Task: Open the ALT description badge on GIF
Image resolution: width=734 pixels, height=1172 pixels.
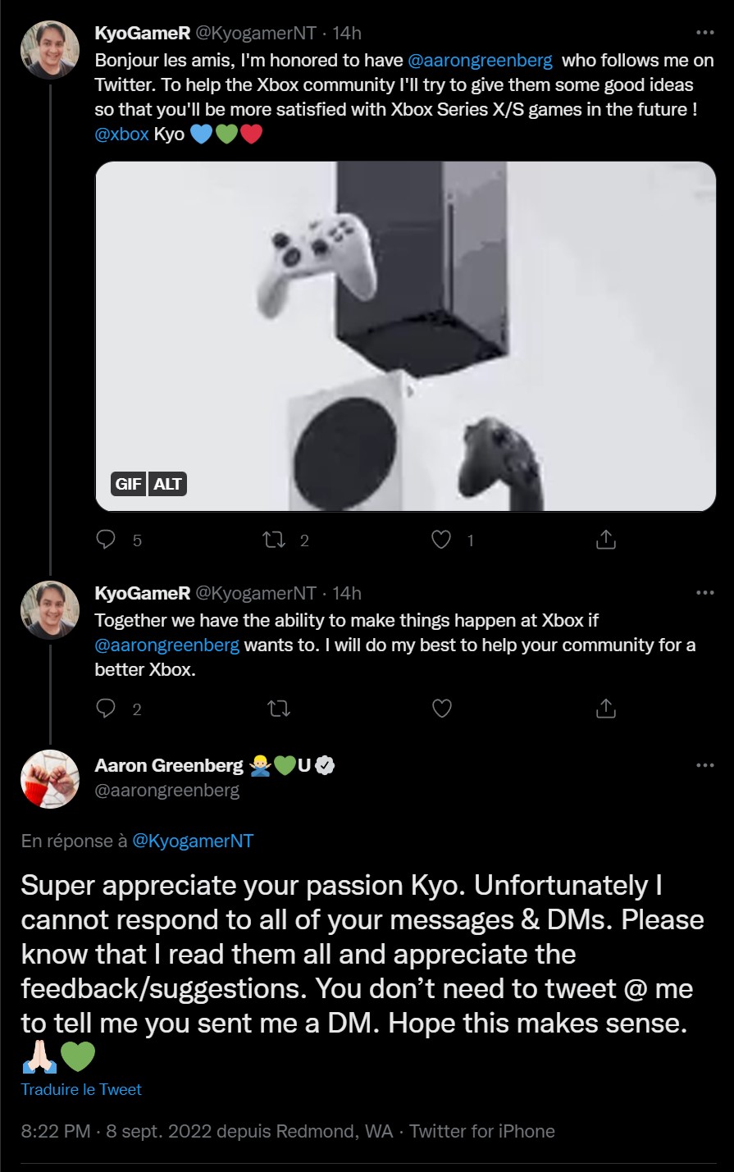Action: (x=167, y=484)
